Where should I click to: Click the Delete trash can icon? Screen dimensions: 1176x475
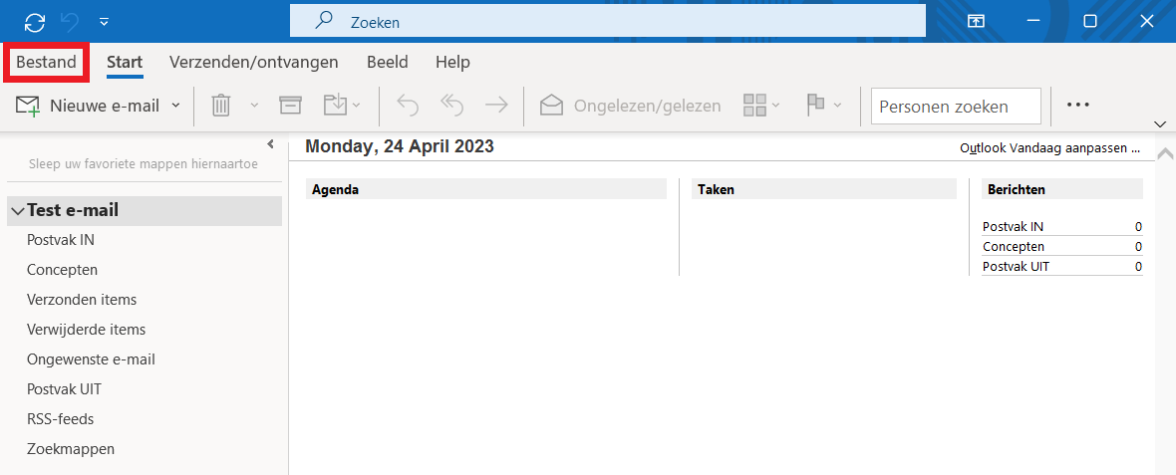220,106
